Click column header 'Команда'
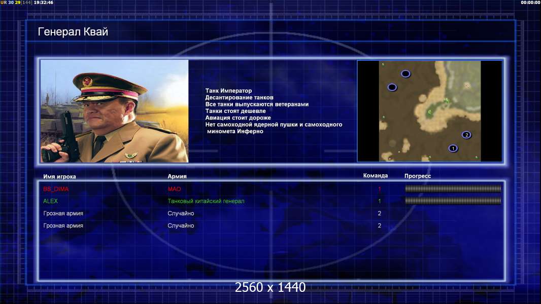 click(376, 176)
